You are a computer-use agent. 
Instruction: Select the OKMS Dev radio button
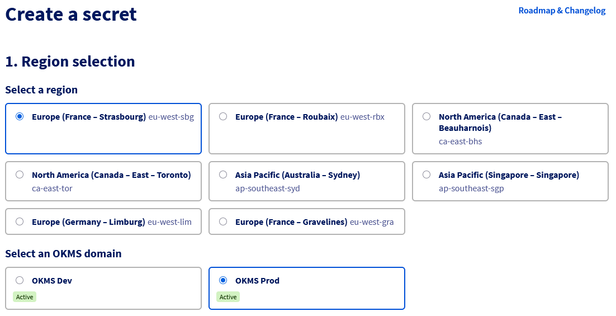click(20, 280)
